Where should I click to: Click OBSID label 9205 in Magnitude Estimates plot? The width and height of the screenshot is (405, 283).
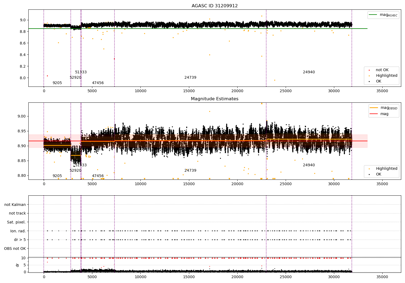(57, 176)
